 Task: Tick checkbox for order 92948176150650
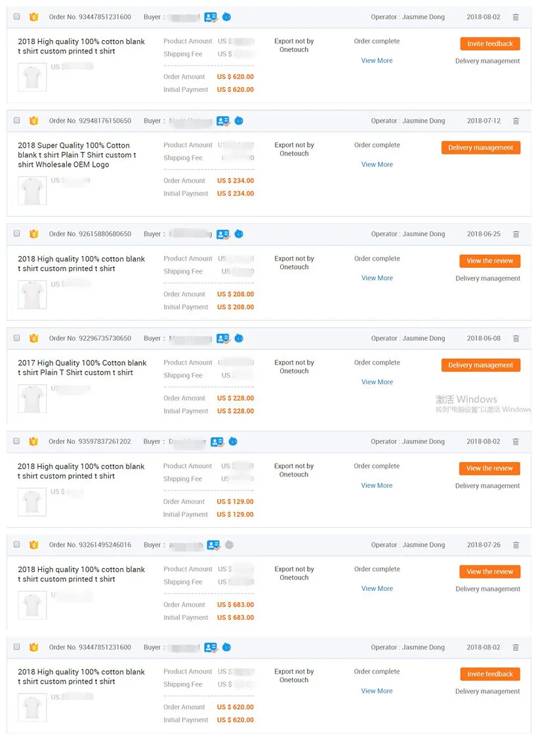17,120
